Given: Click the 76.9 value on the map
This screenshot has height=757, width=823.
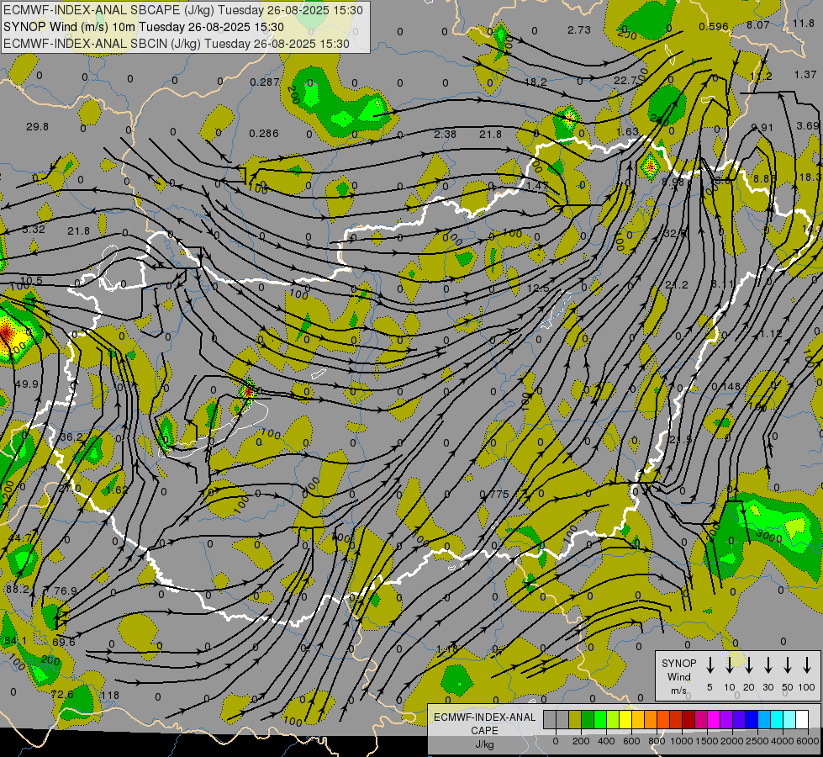Looking at the screenshot, I should pos(66,591).
